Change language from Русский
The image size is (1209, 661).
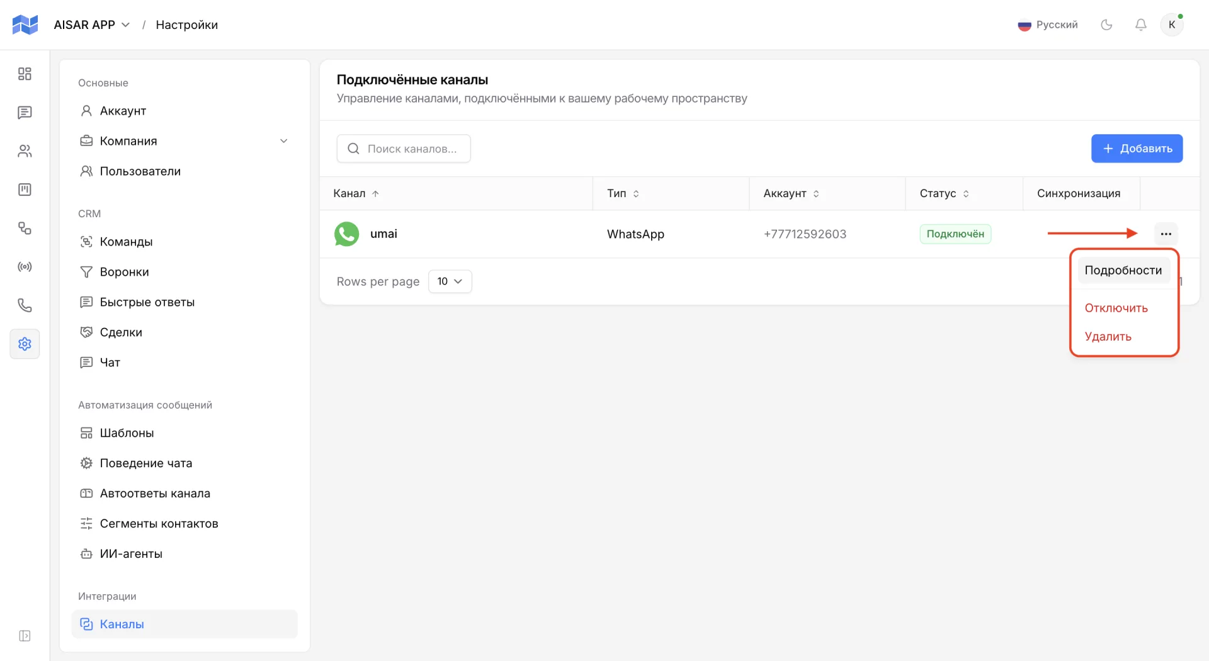pos(1048,25)
